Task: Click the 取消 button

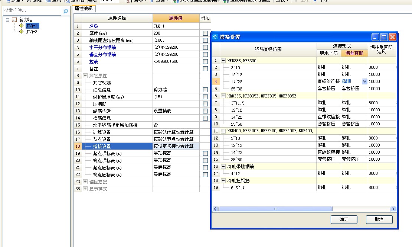Action: pyautogui.click(x=379, y=219)
